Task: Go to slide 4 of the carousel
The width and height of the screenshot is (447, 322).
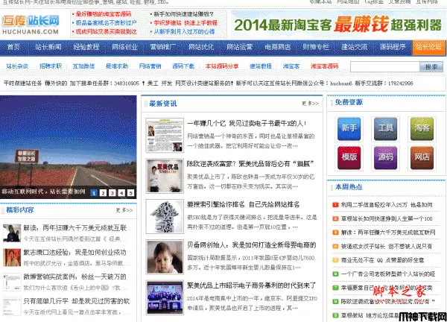Action: point(121,193)
